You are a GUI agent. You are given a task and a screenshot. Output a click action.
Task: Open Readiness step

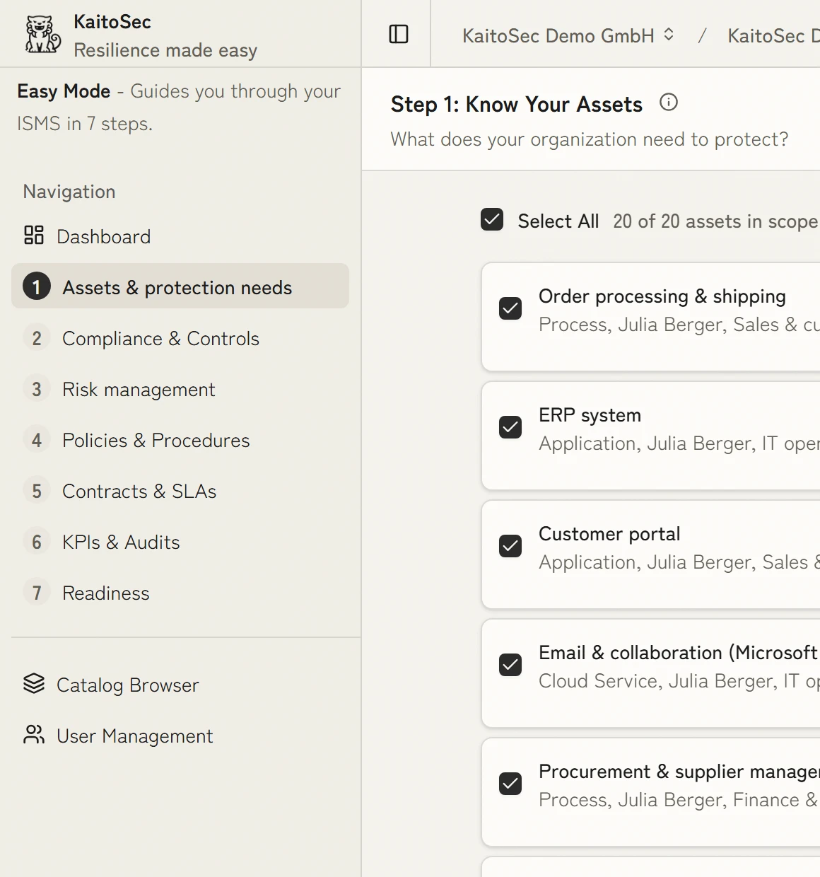pyautogui.click(x=180, y=593)
